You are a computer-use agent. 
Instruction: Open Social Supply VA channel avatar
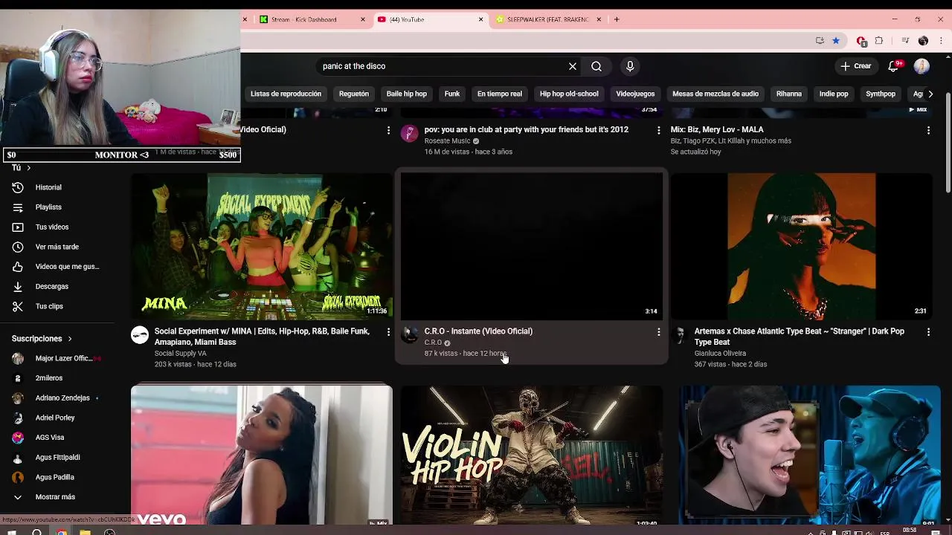coord(140,335)
